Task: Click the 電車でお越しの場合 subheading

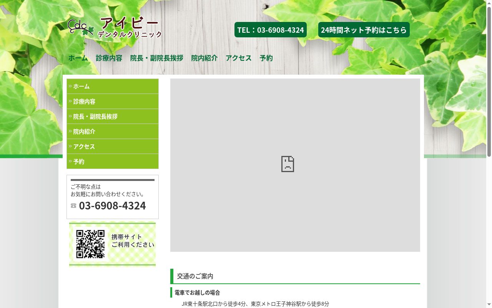Action: coord(197,293)
